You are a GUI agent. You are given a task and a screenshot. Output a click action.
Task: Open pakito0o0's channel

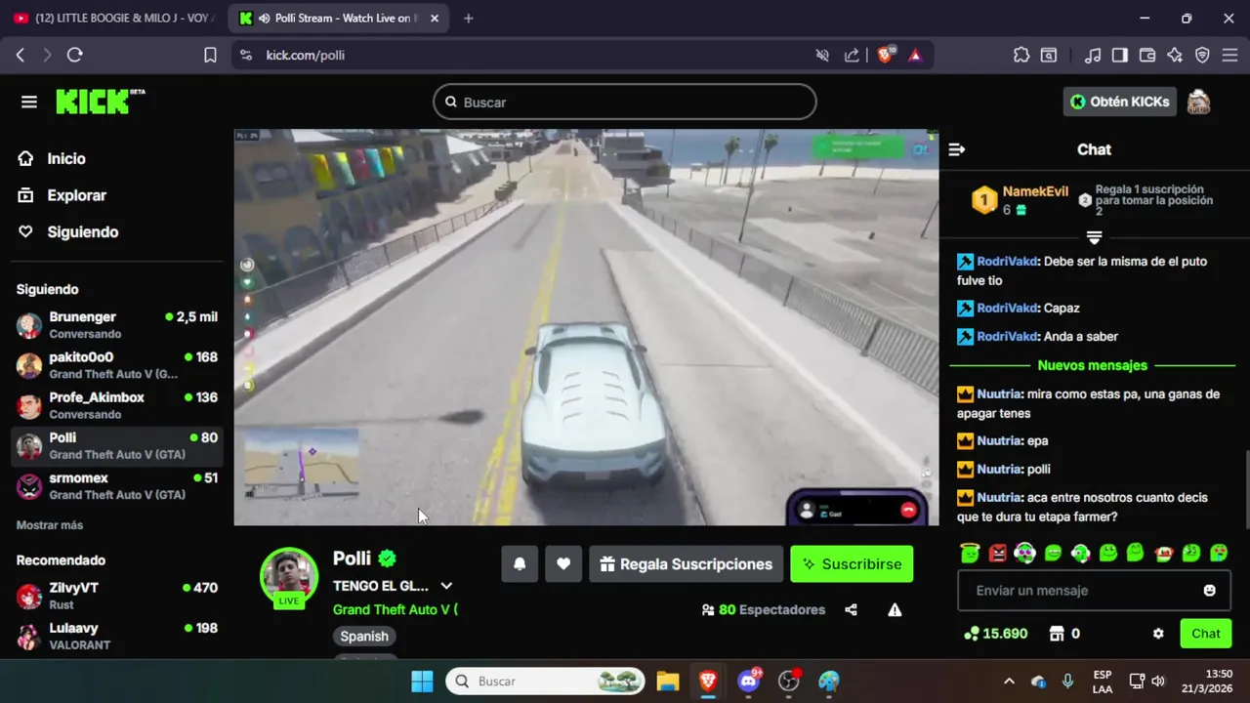[x=117, y=365]
